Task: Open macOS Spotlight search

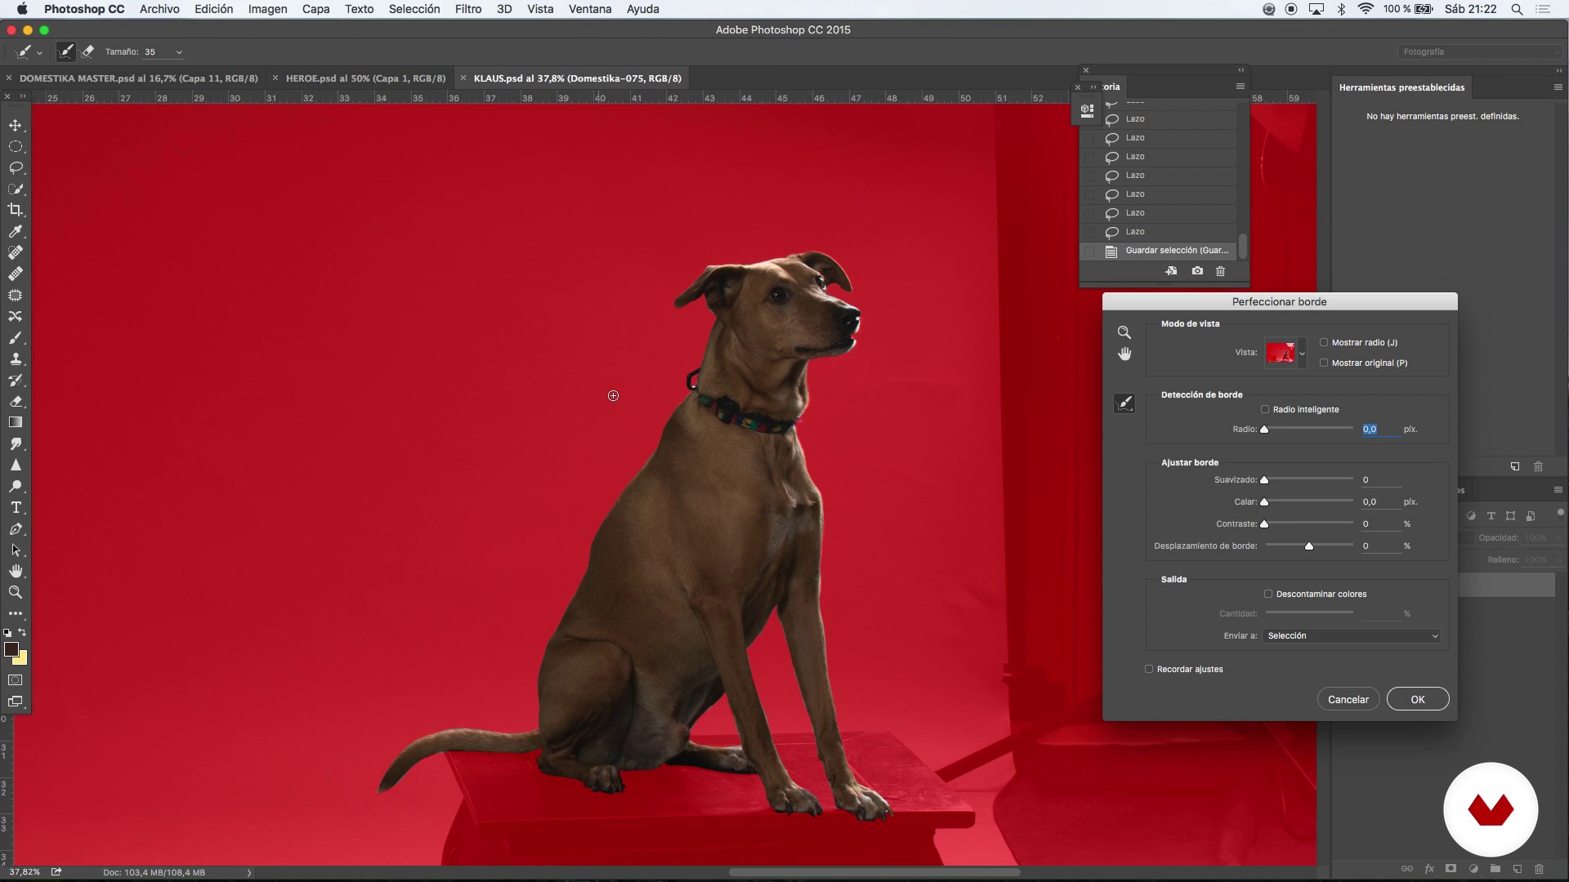Action: (1517, 9)
